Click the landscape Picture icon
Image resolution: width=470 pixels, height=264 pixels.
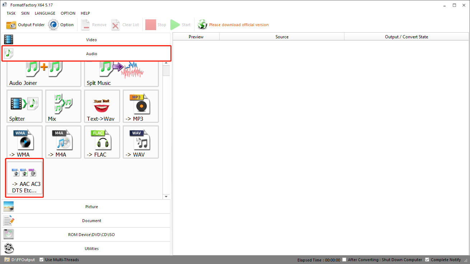pos(9,207)
